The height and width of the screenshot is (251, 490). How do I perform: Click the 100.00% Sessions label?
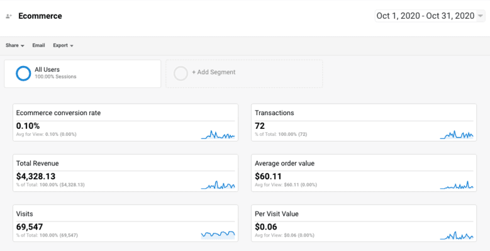pyautogui.click(x=55, y=77)
